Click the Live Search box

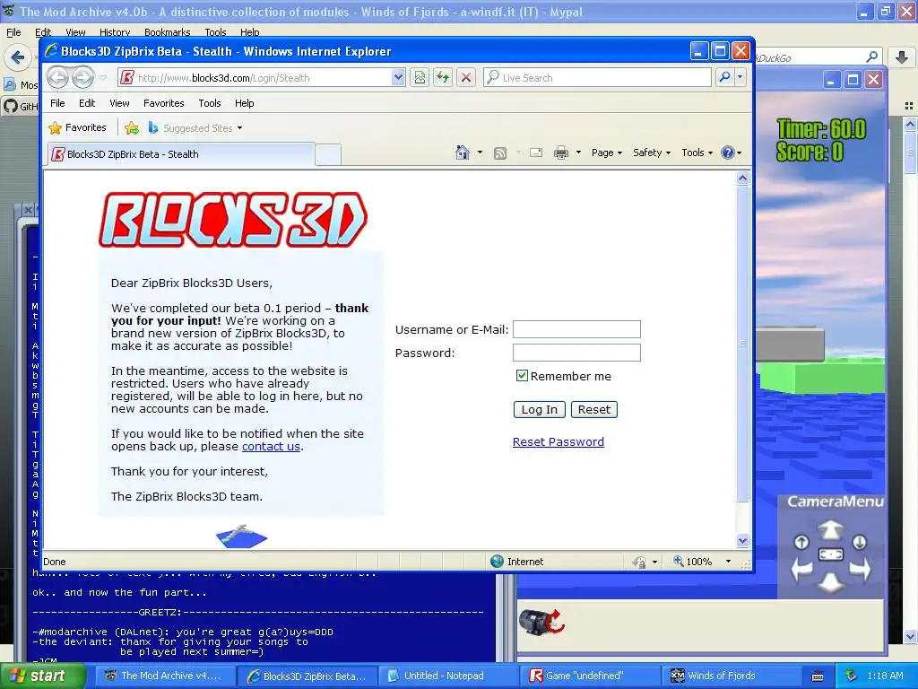point(597,77)
